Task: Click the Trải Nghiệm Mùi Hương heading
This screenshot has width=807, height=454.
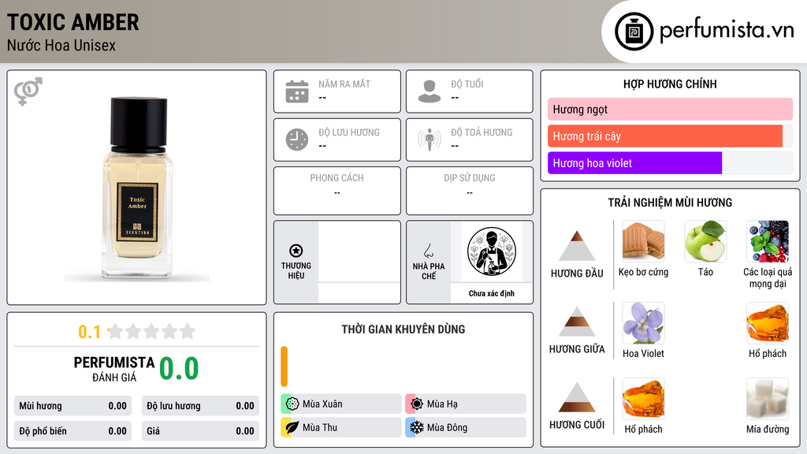Action: click(x=670, y=203)
